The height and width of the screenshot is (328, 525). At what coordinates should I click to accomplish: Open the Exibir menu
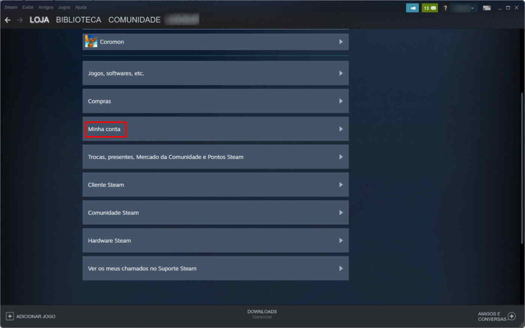28,7
